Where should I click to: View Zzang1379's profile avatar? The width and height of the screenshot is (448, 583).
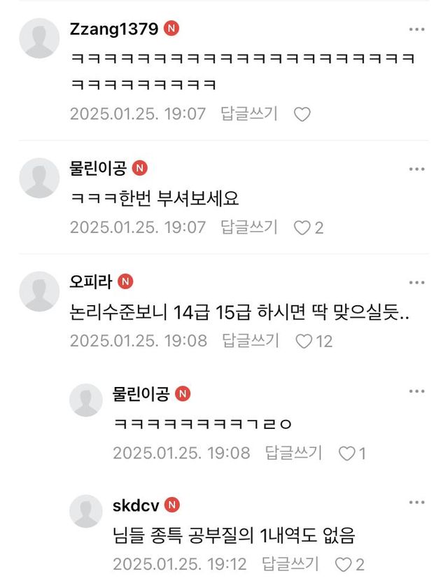coord(39,38)
